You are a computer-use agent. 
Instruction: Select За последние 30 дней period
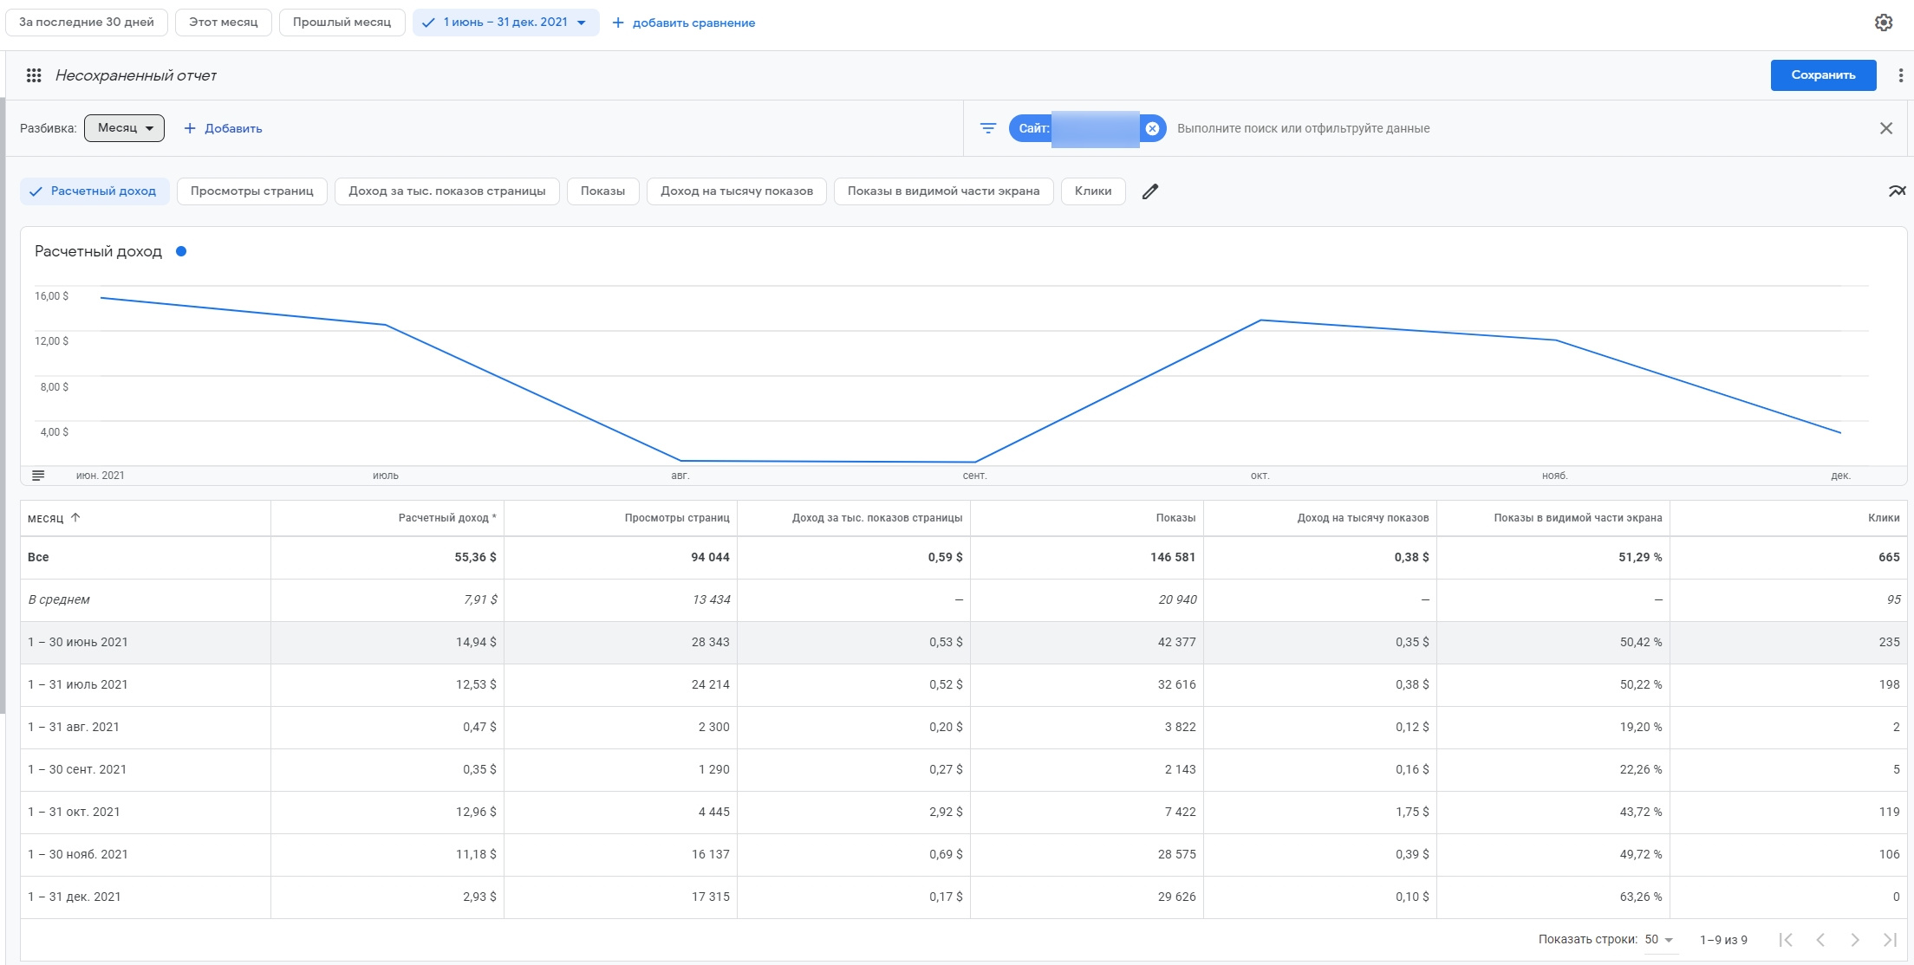(x=87, y=23)
